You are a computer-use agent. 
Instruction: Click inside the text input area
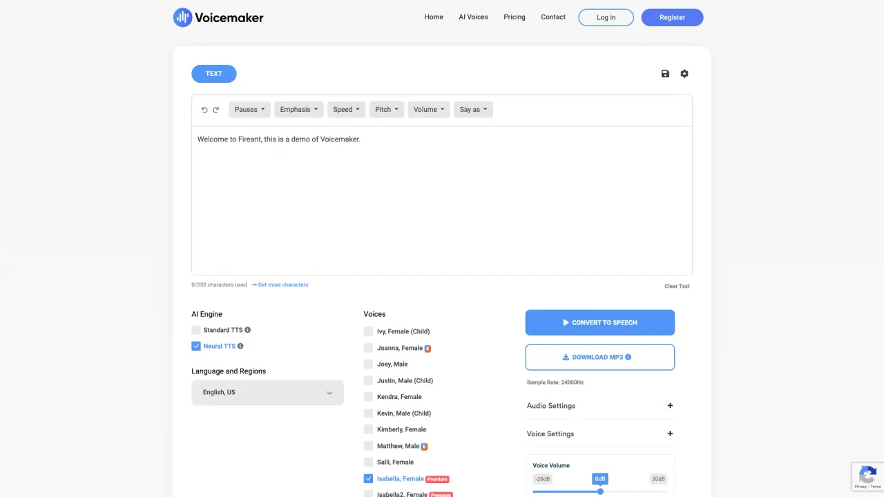pos(442,200)
